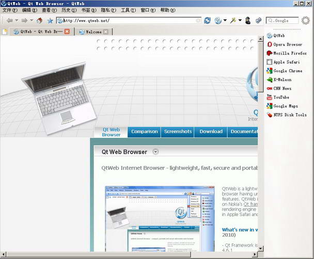This screenshot has width=314, height=259.
Task: Go back using the back arrow
Action: pyautogui.click(x=9, y=21)
